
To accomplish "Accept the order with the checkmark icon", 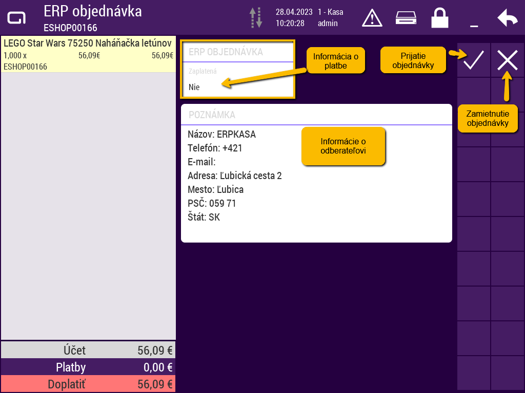I will [x=474, y=60].
